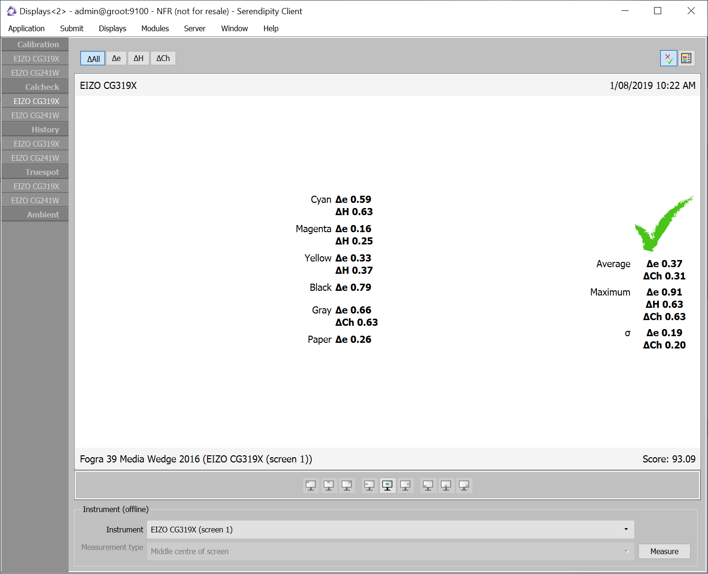Open EIZO CG319X under Calibration
708x574 pixels.
tap(35, 59)
